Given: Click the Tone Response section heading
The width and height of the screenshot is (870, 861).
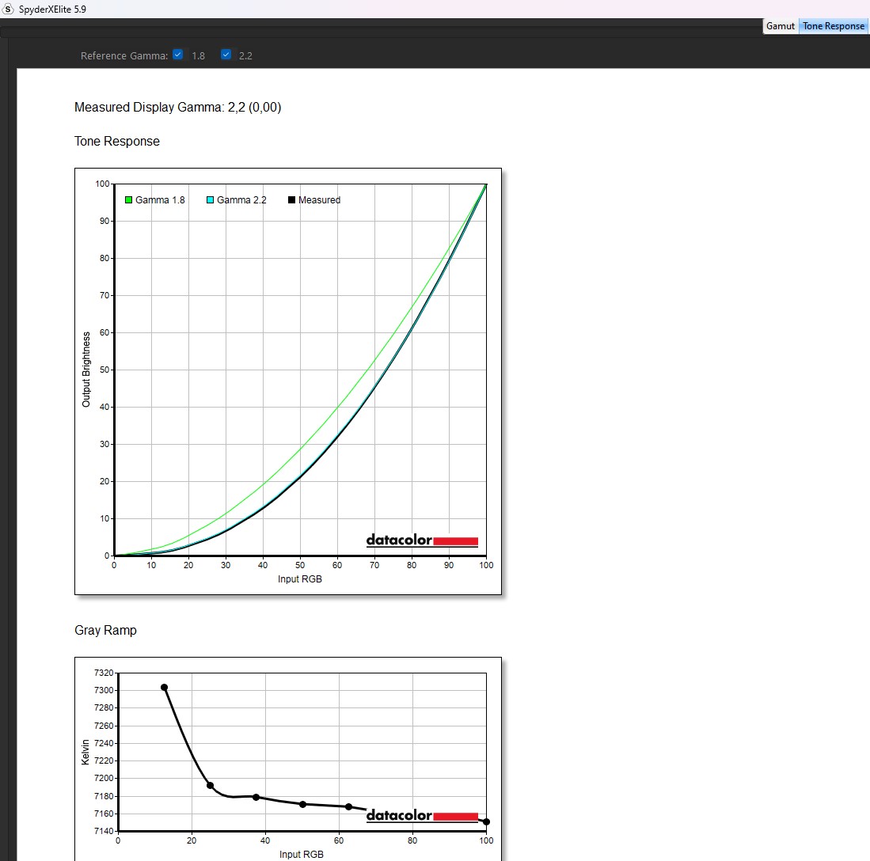Looking at the screenshot, I should 117,142.
